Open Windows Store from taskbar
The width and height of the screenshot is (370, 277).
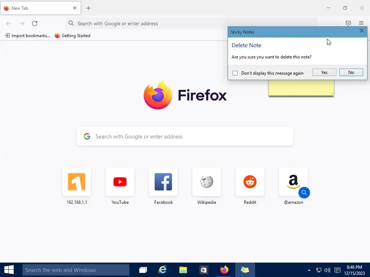203,270
